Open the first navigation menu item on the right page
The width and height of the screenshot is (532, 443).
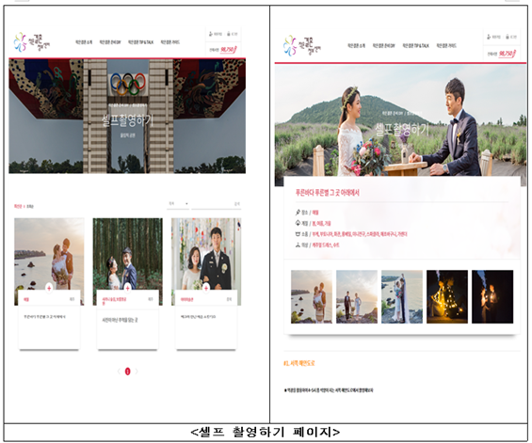pos(356,45)
